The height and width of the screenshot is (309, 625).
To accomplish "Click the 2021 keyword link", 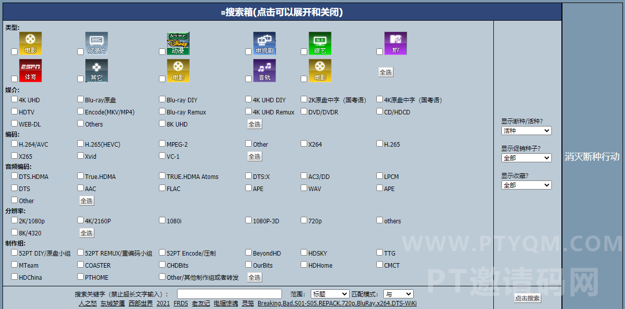I will [x=163, y=303].
